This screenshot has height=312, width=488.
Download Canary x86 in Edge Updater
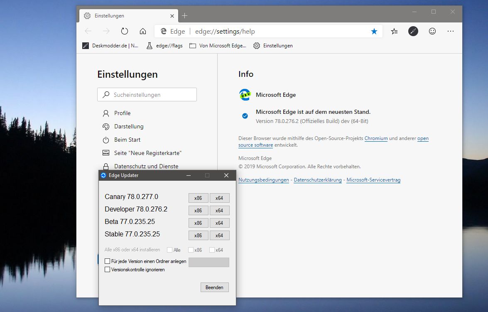tap(198, 198)
